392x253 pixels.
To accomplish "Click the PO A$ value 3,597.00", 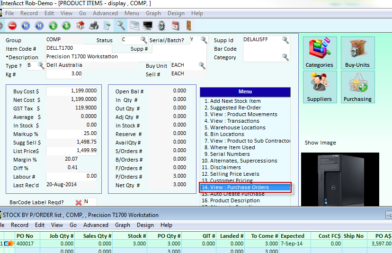I will tap(381, 244).
